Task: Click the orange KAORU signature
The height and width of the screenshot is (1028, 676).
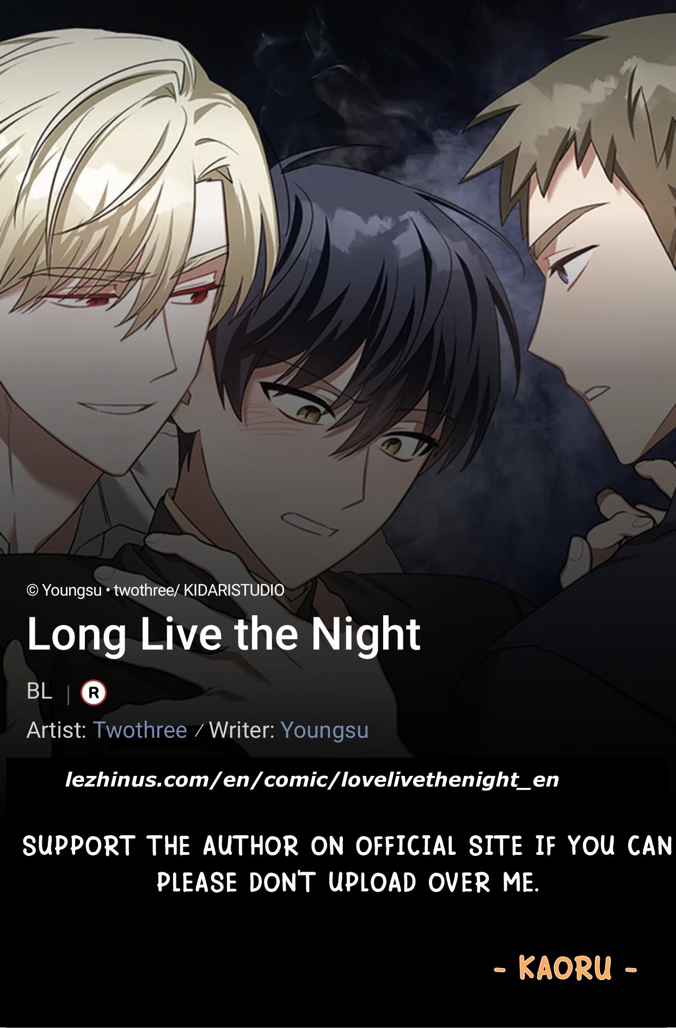Action: [x=565, y=968]
